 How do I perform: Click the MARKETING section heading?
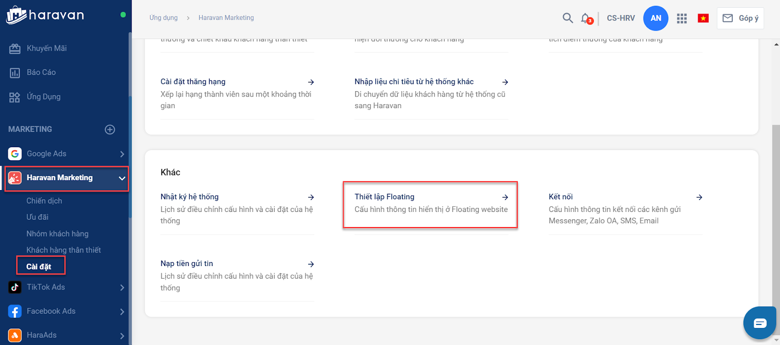pos(30,129)
